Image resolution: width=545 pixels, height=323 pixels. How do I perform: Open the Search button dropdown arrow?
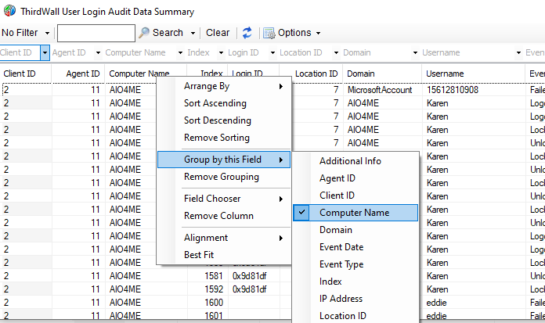point(193,33)
